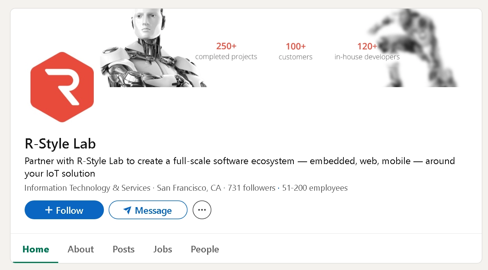Screen dimensions: 488x270
Task: Click the 120+ in-house developers stat
Action: click(367, 52)
